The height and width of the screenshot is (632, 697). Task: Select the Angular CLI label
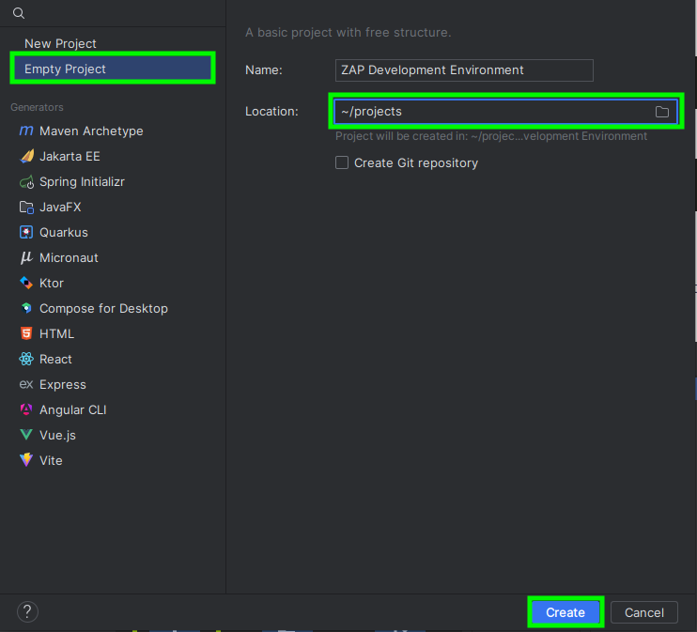[73, 409]
